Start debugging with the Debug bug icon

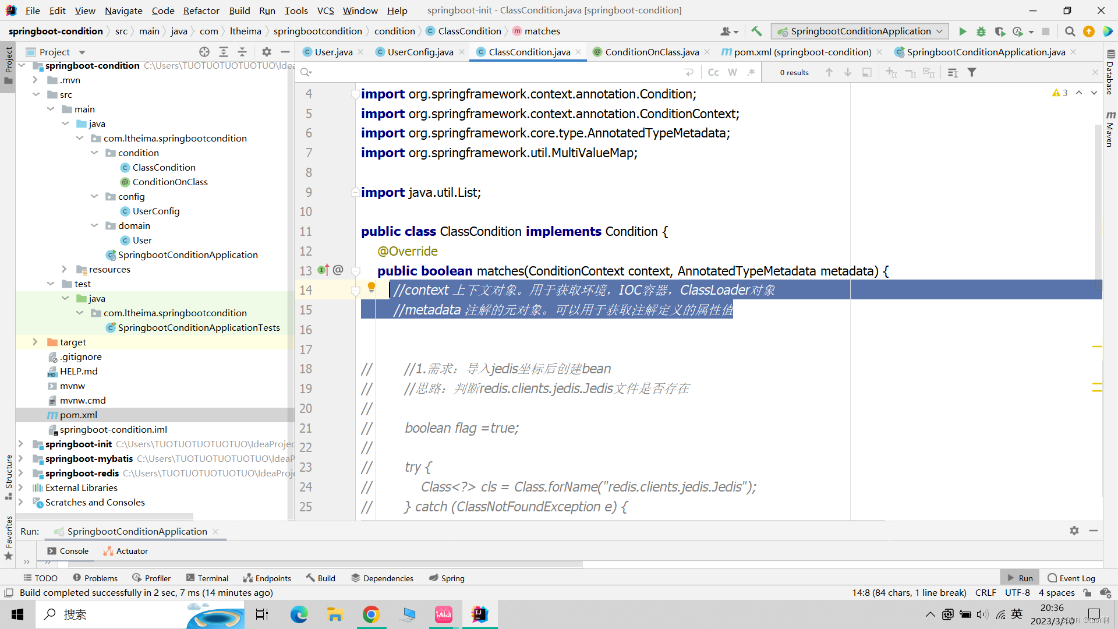982,31
